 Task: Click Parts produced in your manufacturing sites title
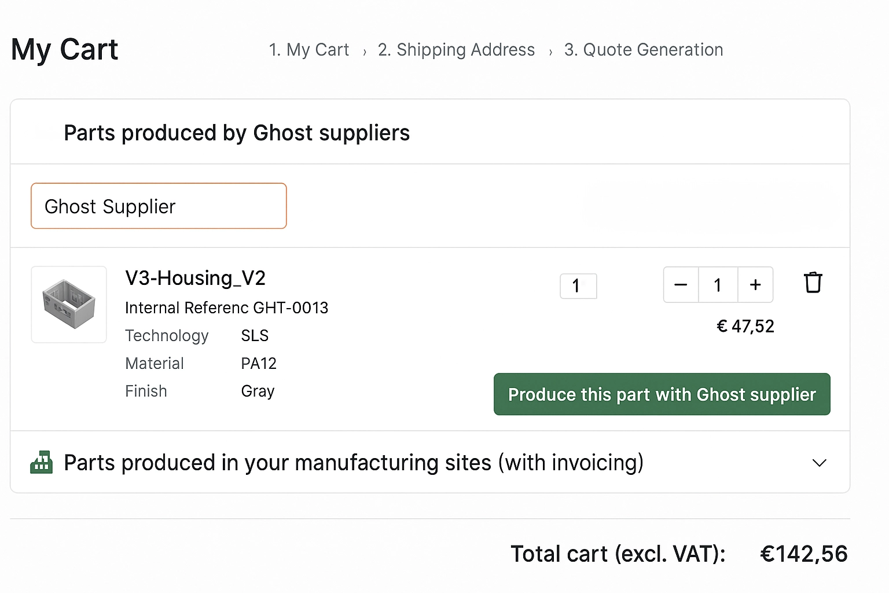coord(353,463)
